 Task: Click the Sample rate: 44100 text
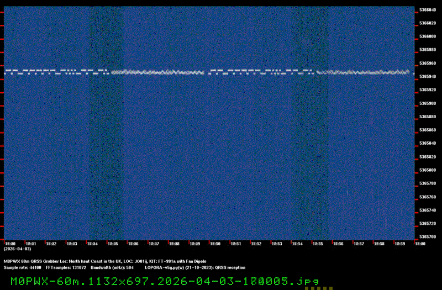(22, 267)
